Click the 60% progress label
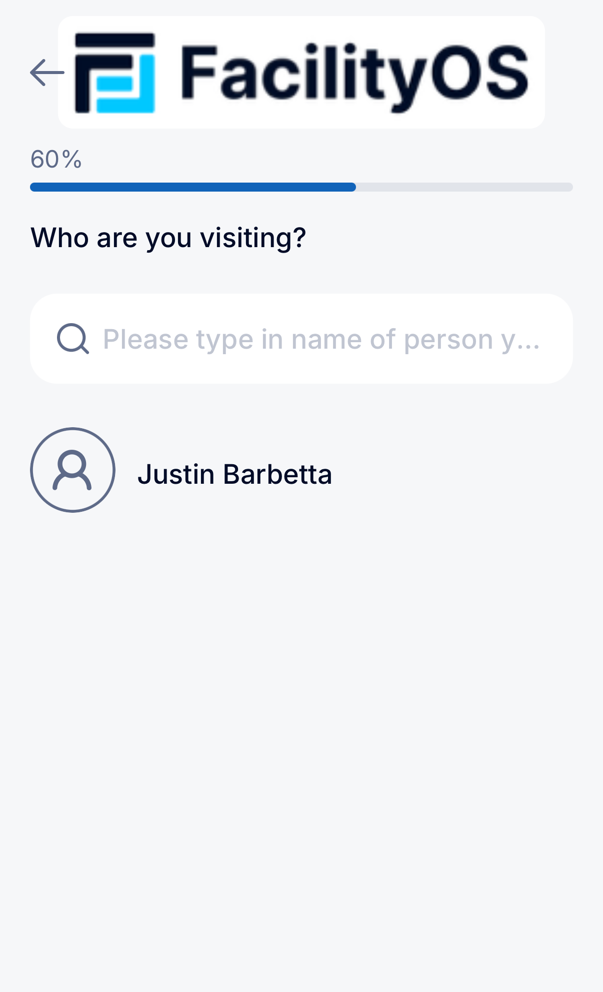603x992 pixels. (x=56, y=160)
